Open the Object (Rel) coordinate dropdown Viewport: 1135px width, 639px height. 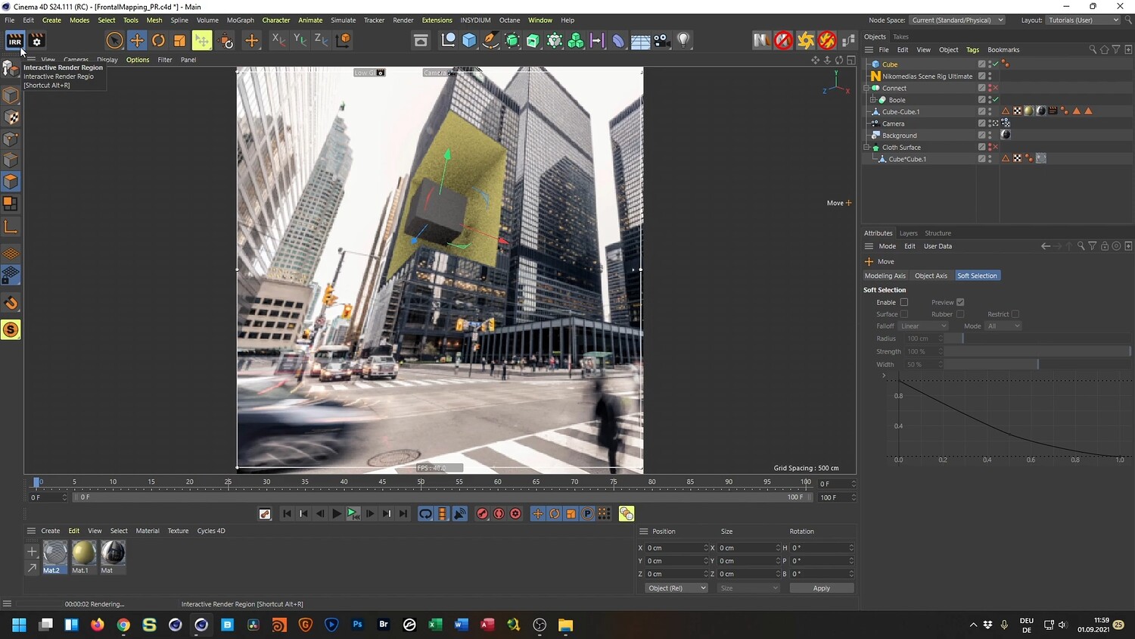(x=676, y=588)
